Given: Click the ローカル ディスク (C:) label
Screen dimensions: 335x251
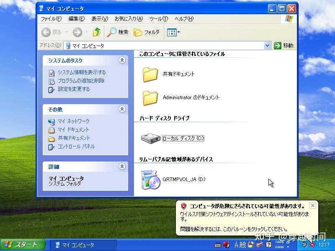Looking at the screenshot, I should pyautogui.click(x=183, y=138).
